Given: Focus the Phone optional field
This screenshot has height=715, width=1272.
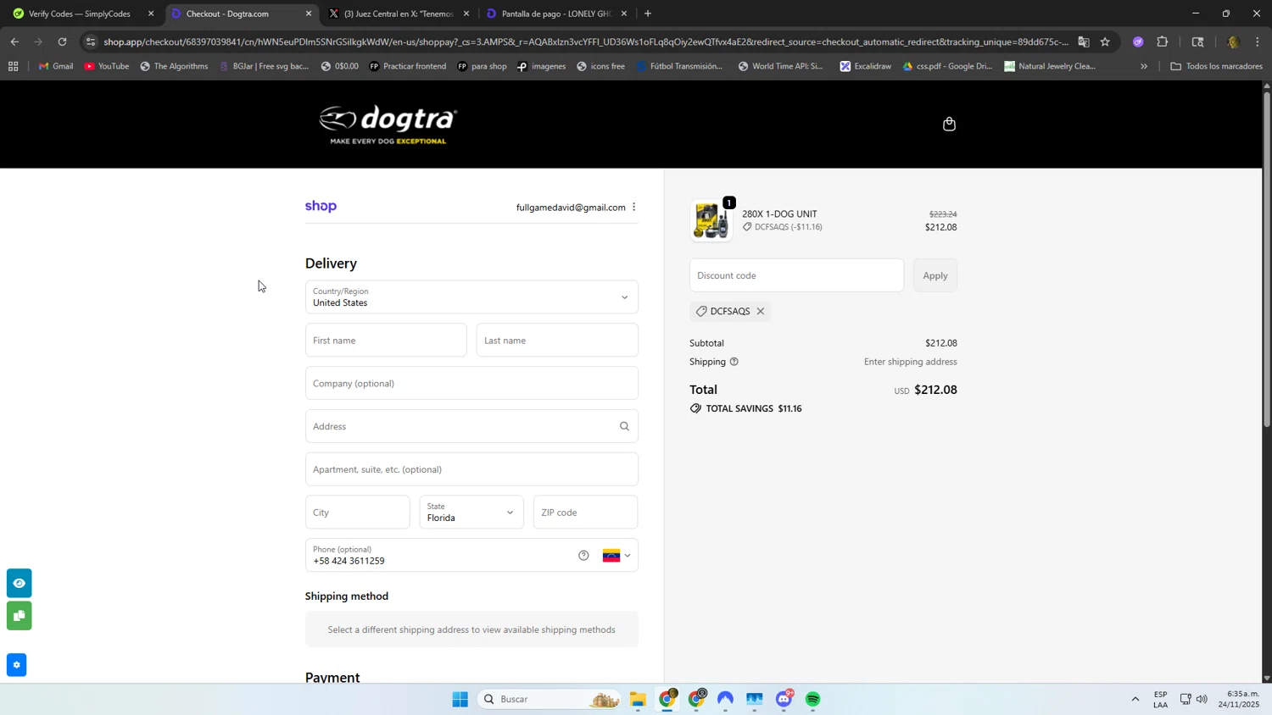Looking at the screenshot, I should [x=471, y=556].
